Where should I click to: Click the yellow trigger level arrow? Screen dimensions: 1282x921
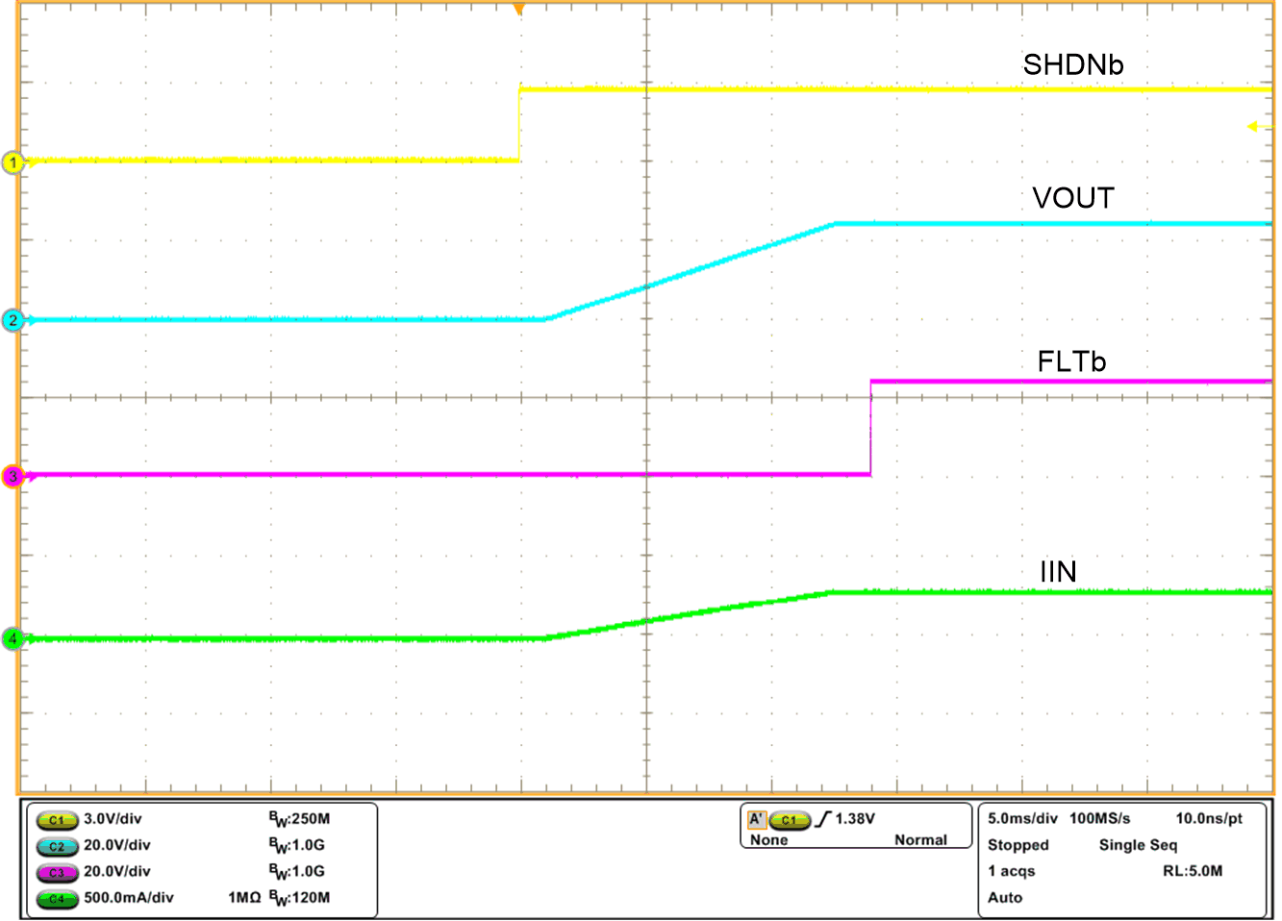click(1256, 126)
